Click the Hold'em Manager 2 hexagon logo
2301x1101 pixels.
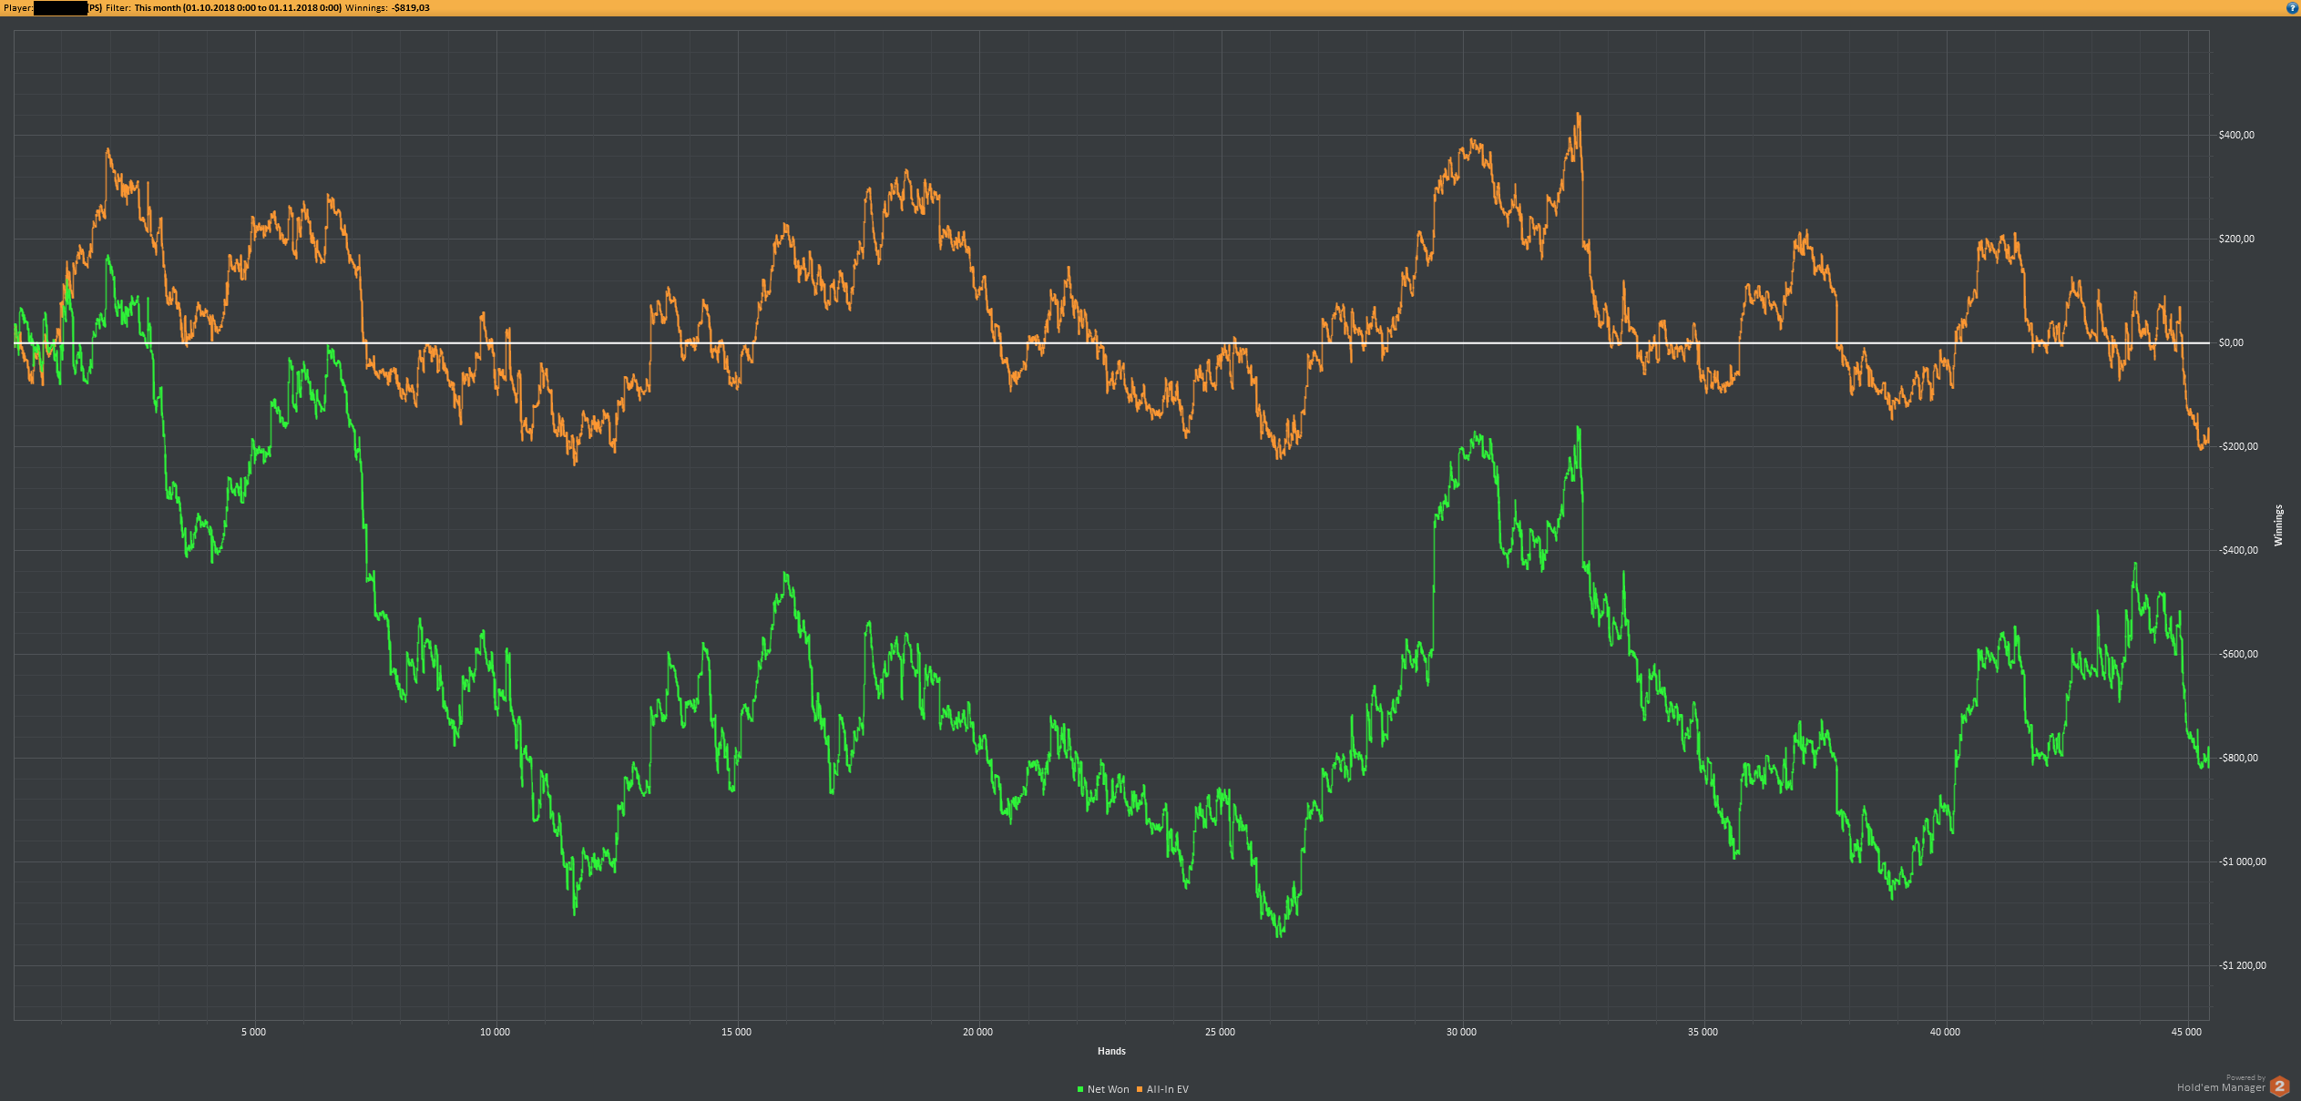(2280, 1086)
